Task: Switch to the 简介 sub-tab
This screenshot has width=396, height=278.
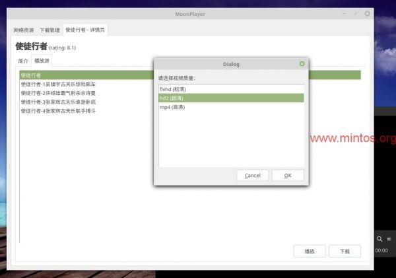Action: (x=23, y=61)
